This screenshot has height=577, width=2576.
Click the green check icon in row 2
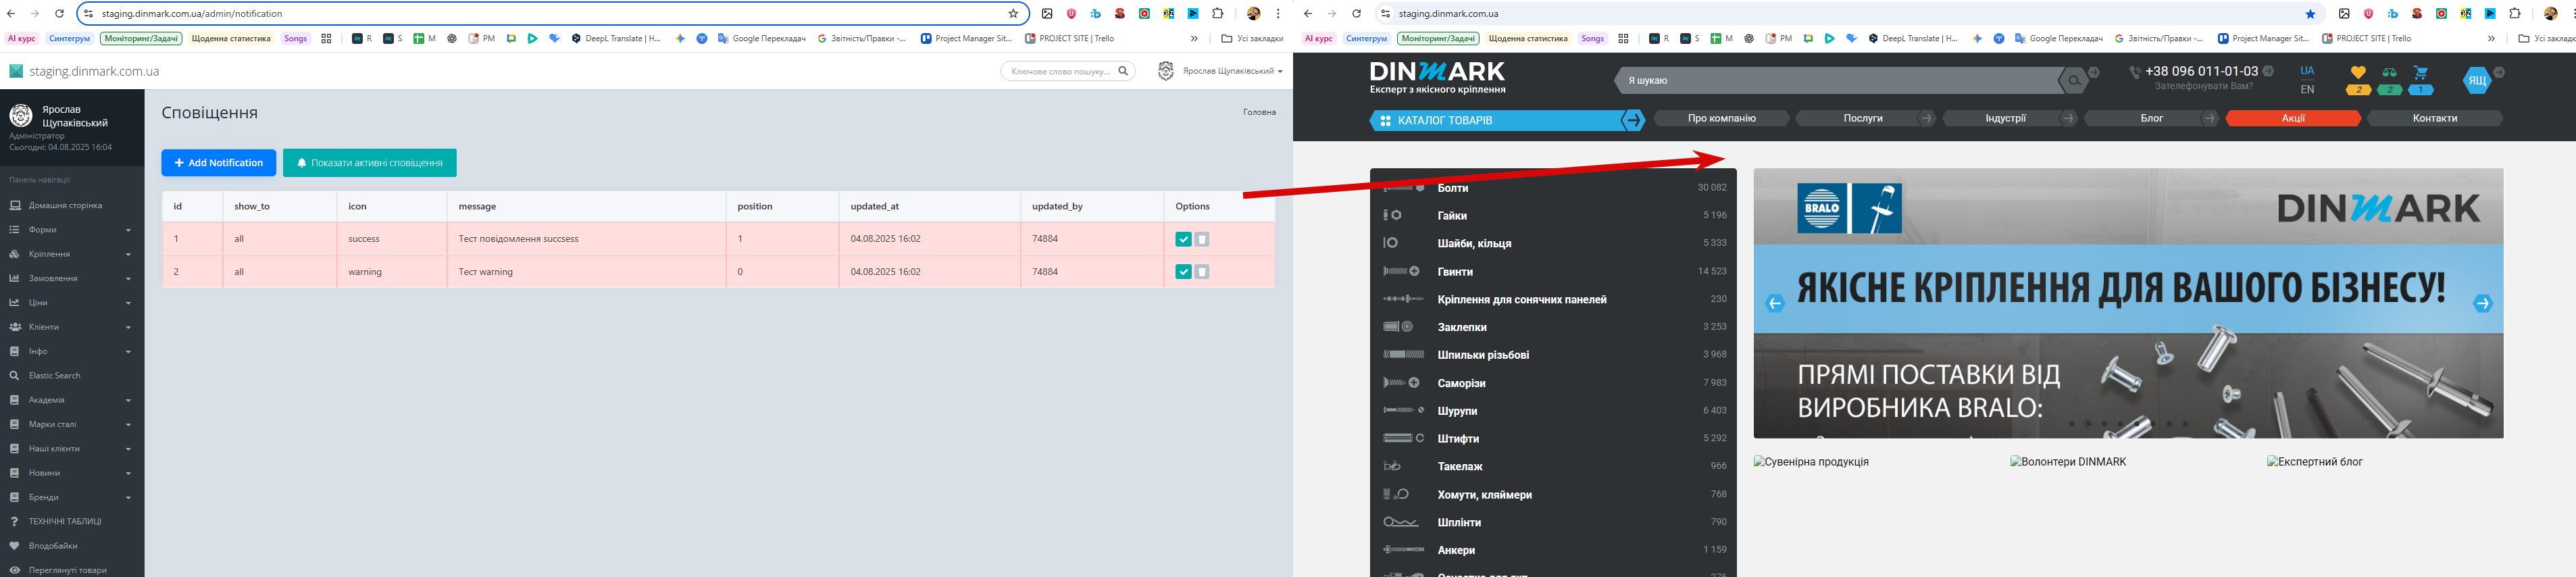coord(1183,272)
